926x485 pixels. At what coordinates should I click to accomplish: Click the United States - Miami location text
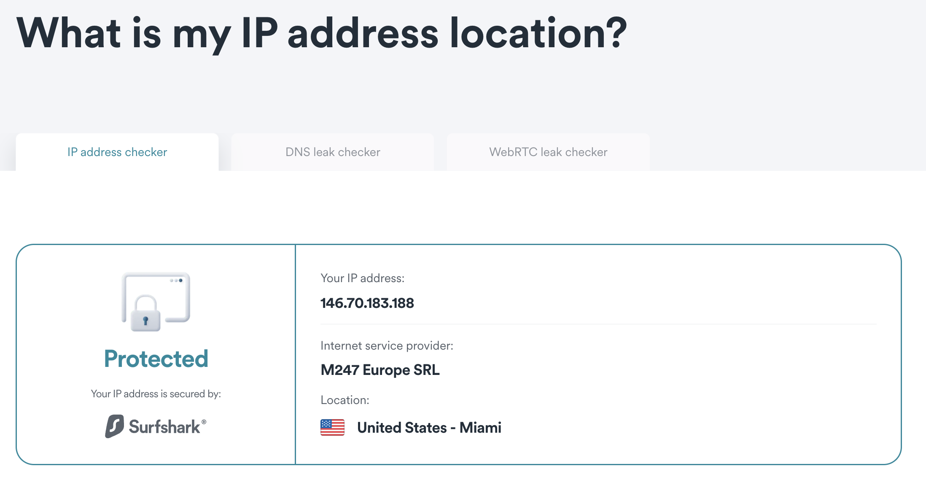pyautogui.click(x=429, y=428)
